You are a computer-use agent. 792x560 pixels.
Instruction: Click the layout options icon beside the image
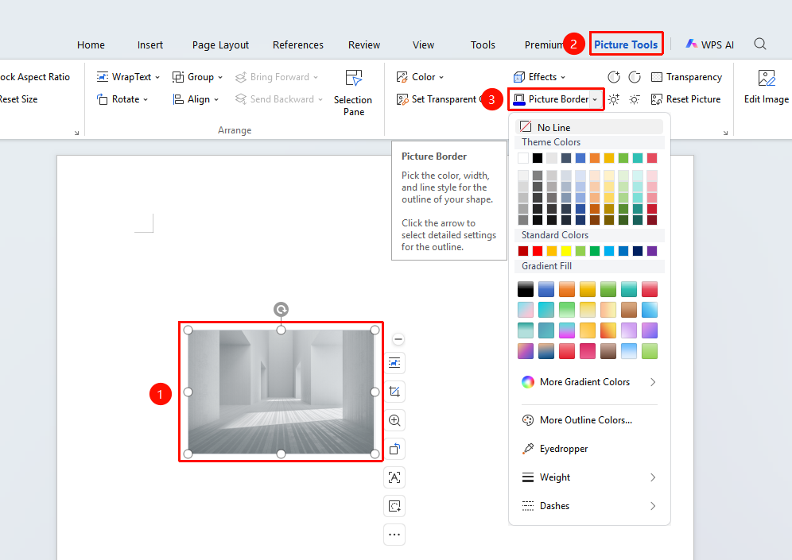pyautogui.click(x=394, y=363)
